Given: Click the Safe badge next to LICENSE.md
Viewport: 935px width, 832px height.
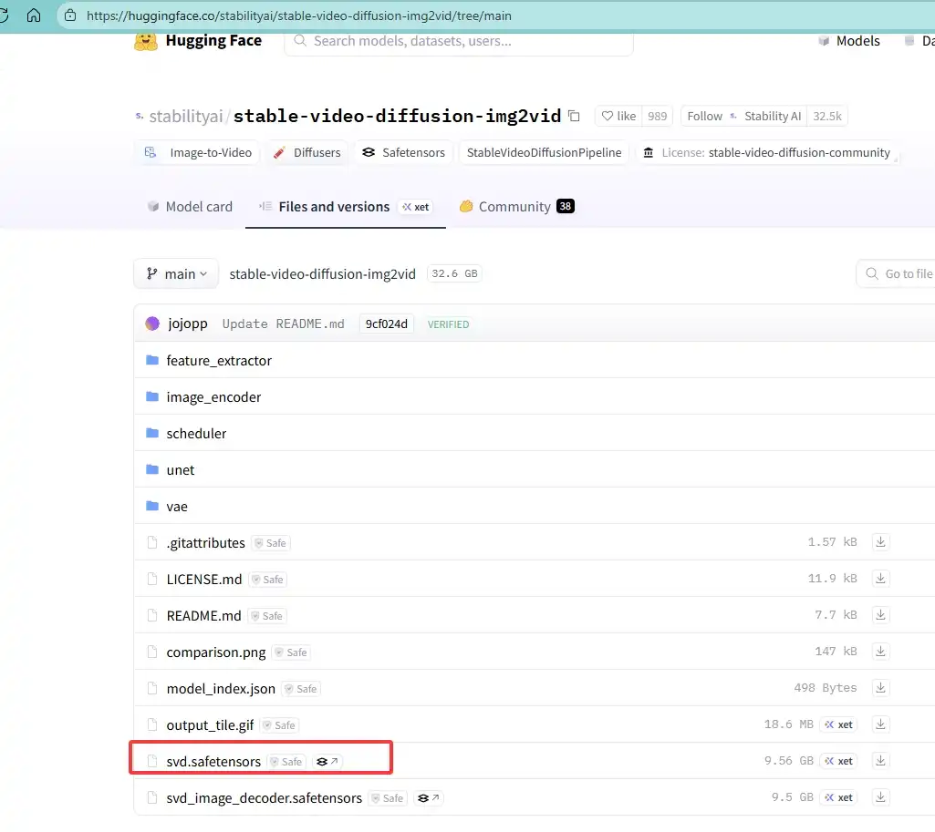Looking at the screenshot, I should [x=267, y=580].
